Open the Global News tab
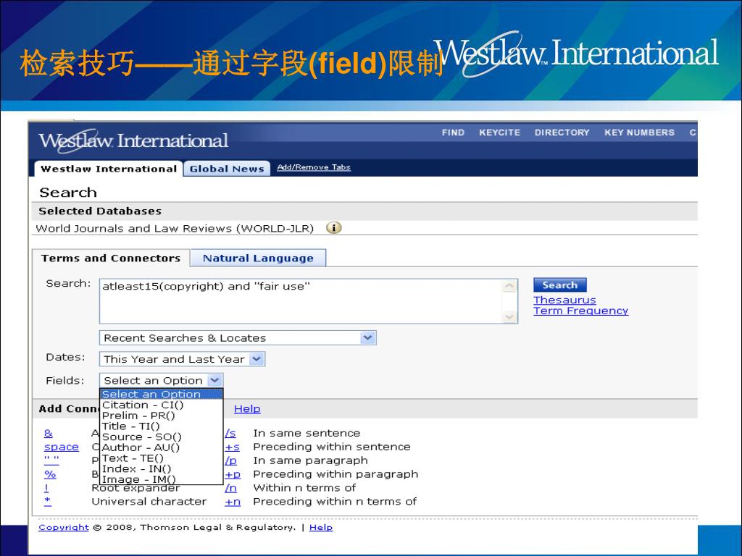The height and width of the screenshot is (556, 742). click(x=227, y=169)
